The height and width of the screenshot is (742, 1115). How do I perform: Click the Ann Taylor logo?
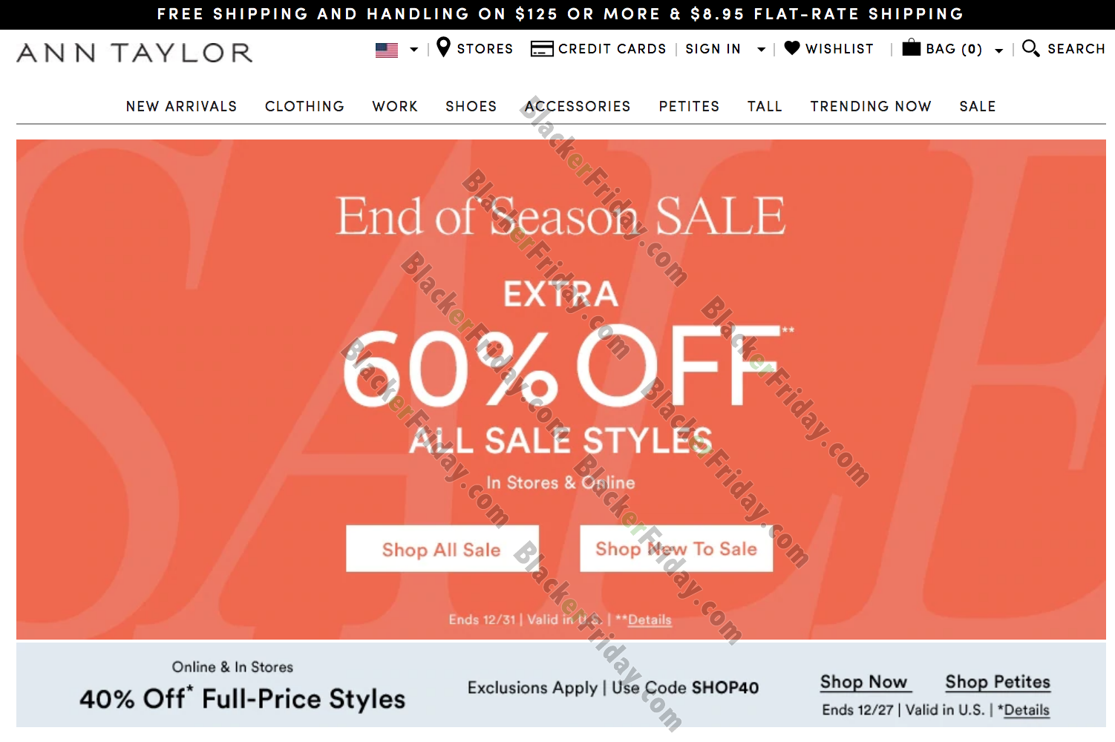tap(134, 53)
